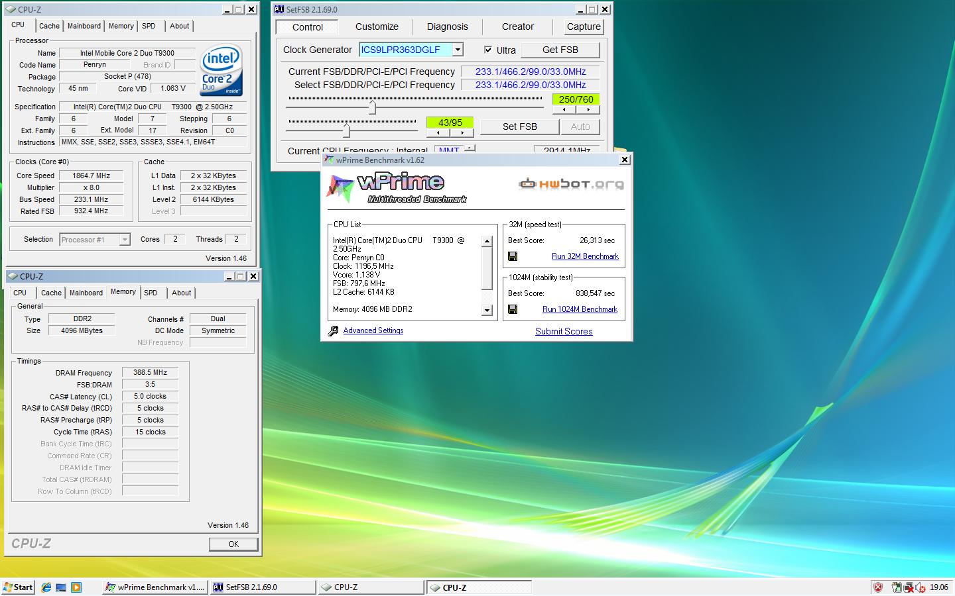
Task: Click the slider thumb beside 43/95
Action: [x=346, y=130]
